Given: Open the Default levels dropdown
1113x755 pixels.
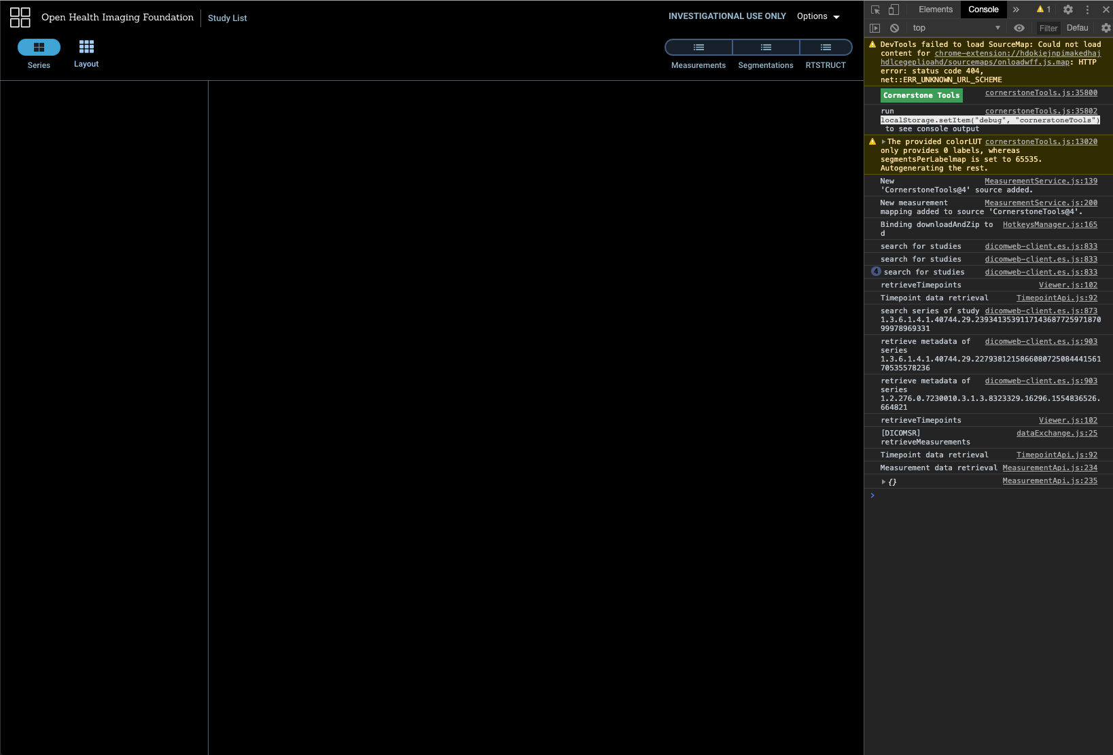Looking at the screenshot, I should (1078, 28).
